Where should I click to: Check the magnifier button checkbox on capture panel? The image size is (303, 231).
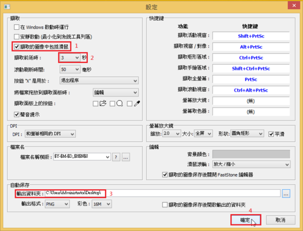pyautogui.click(x=112, y=104)
